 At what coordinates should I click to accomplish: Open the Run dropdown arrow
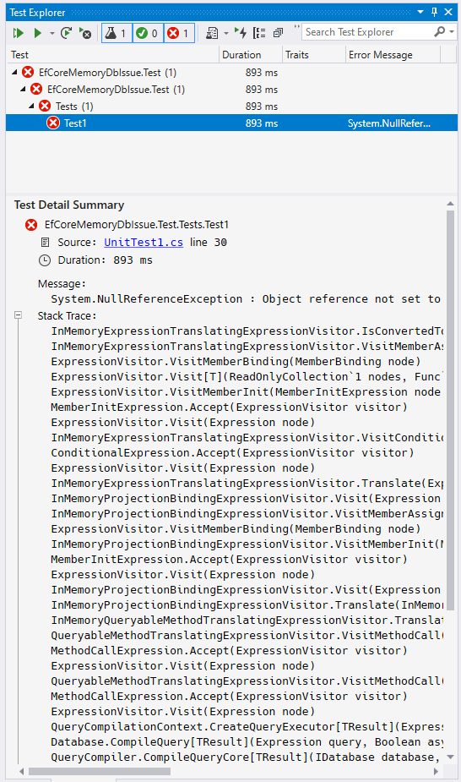pos(52,34)
